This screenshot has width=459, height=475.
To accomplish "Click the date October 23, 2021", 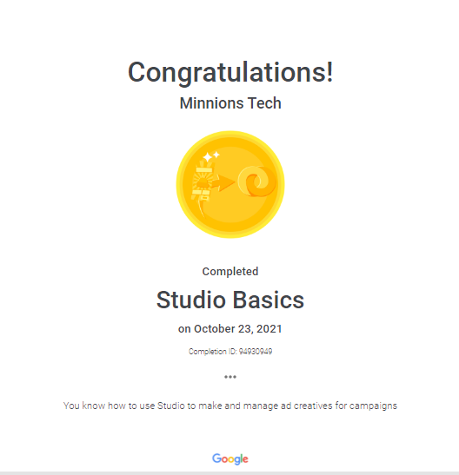I will pyautogui.click(x=238, y=329).
